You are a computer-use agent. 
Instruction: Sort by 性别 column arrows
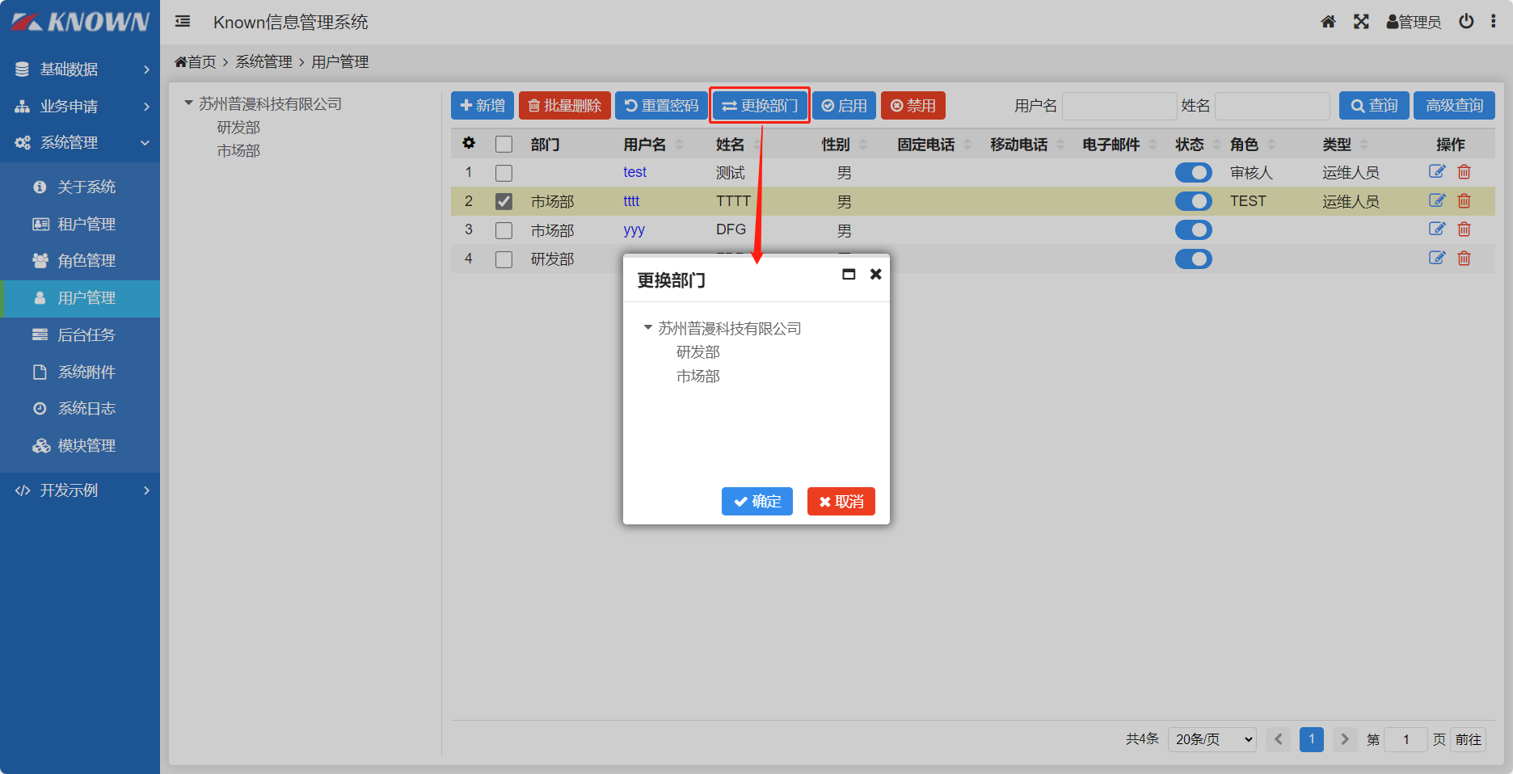[862, 145]
